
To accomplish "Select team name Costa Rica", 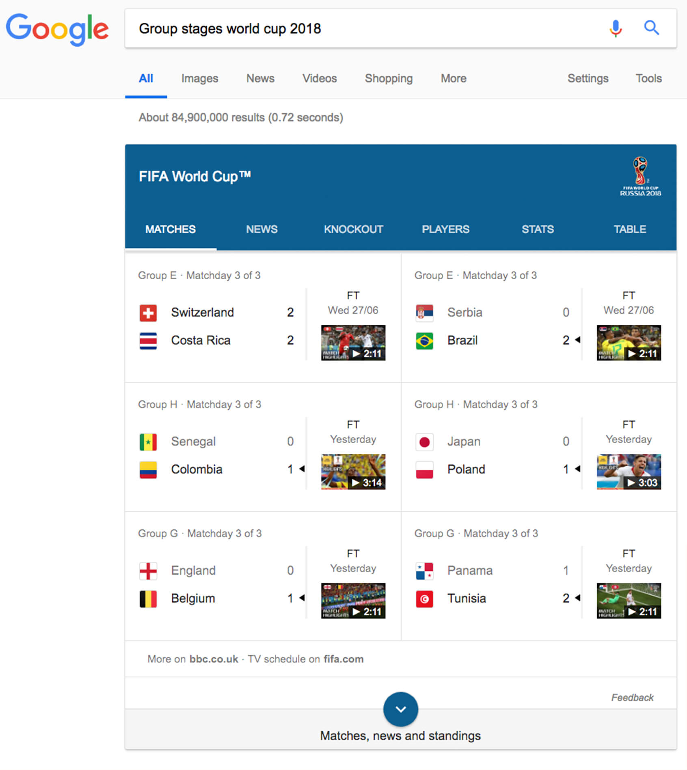I will 201,341.
